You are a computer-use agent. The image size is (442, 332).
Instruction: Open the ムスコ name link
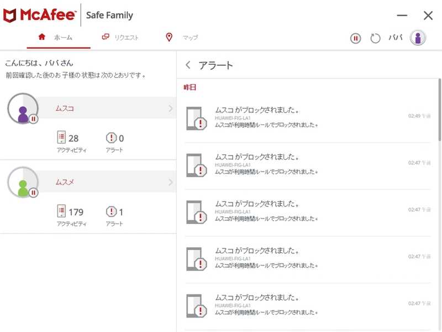[x=65, y=108]
